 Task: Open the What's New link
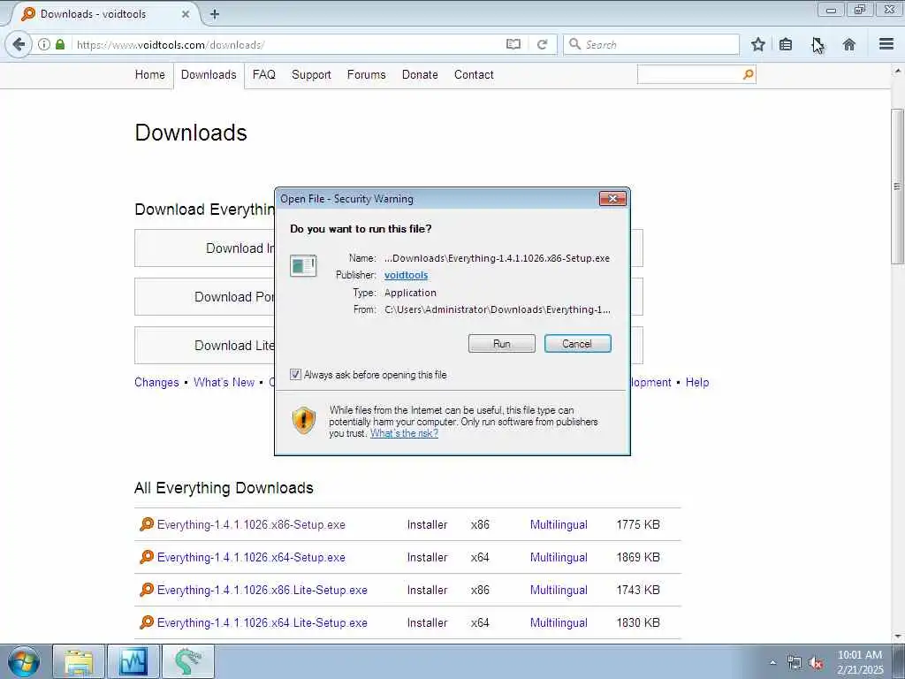click(x=224, y=382)
